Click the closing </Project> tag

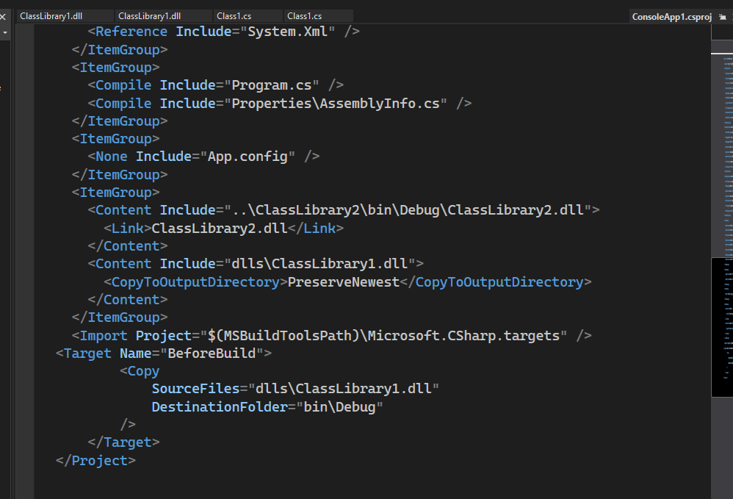click(x=95, y=461)
